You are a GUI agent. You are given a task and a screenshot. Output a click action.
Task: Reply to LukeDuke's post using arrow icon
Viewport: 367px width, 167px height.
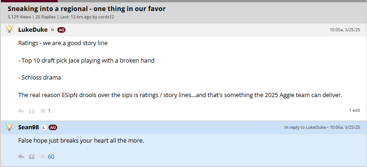click(21, 111)
